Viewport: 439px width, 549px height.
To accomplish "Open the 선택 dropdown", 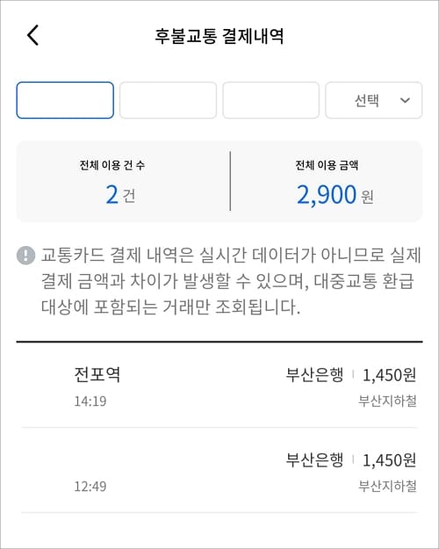I will coord(373,100).
